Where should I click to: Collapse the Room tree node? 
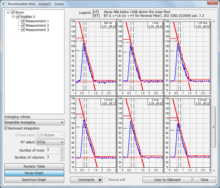(8, 12)
